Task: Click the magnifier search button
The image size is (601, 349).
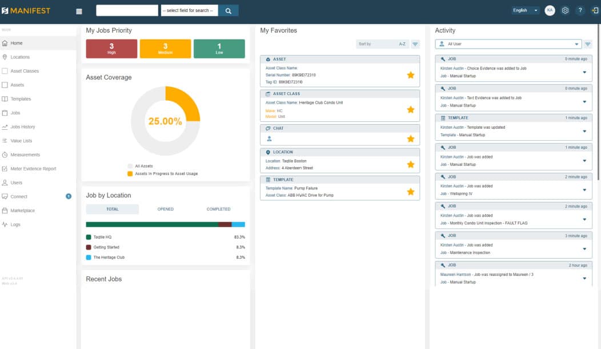Action: [x=229, y=11]
